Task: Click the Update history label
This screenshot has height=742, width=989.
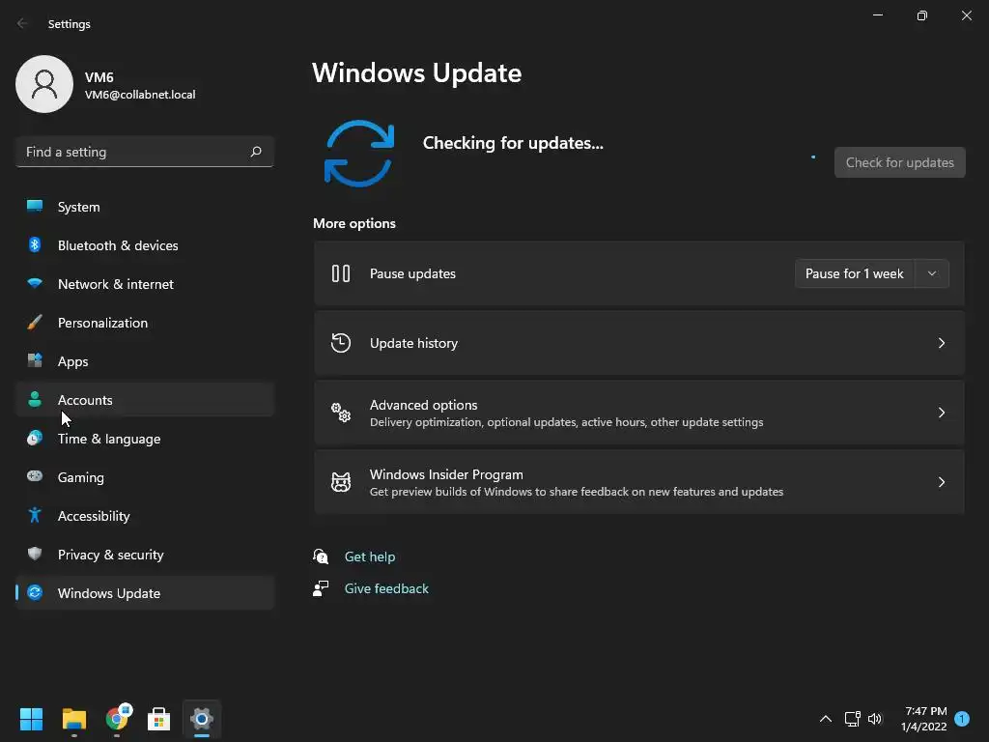Action: click(x=413, y=343)
